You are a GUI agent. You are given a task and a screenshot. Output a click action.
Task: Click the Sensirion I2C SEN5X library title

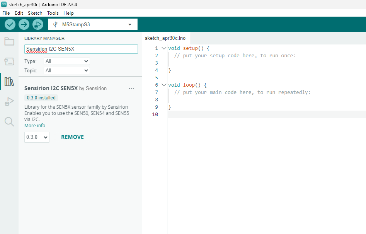(x=51, y=88)
